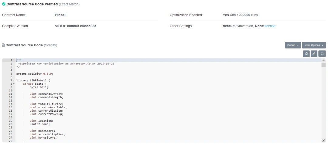Select line number 14 in the gutter
Viewport: 328px width, 144px height.
tap(11, 104)
